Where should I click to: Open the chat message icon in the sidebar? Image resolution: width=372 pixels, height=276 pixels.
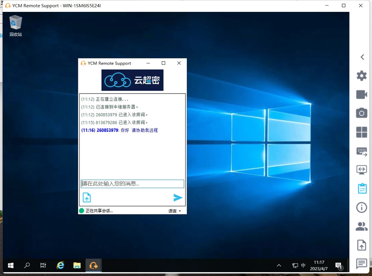pyautogui.click(x=362, y=264)
